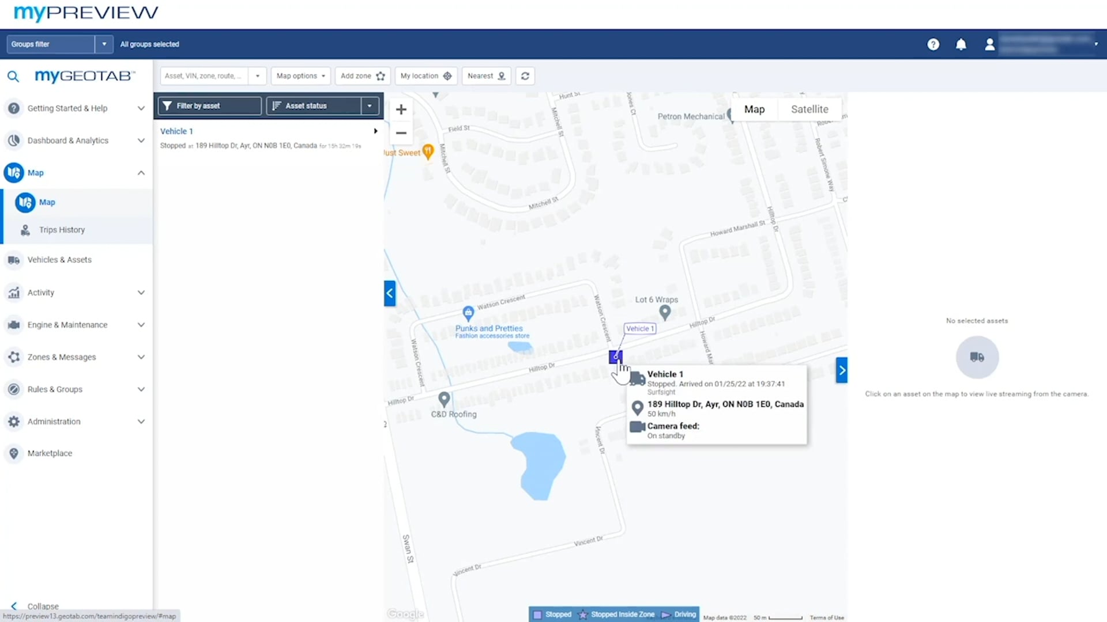Click the Stopped legend color swatch
Image resolution: width=1107 pixels, height=622 pixels.
(537, 615)
